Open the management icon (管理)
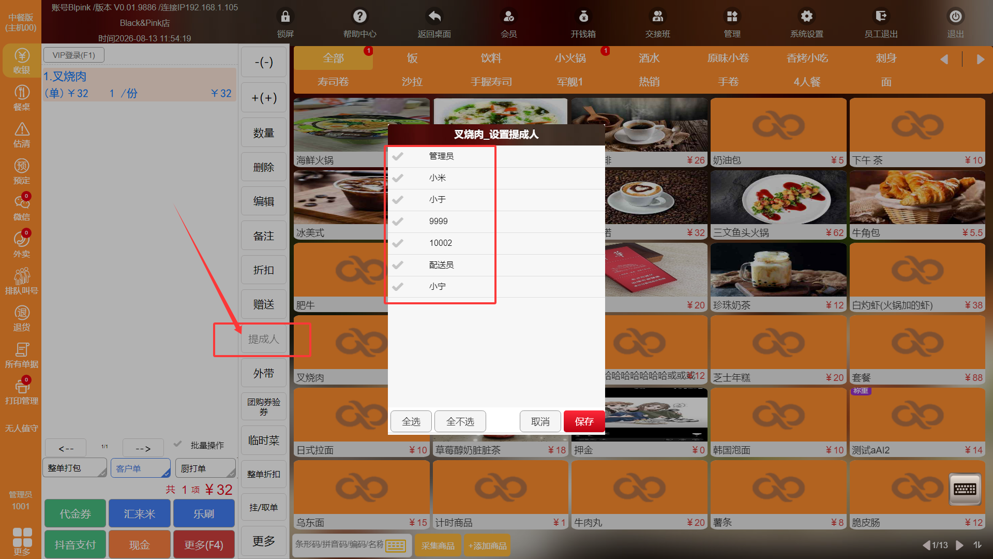 coord(732,17)
